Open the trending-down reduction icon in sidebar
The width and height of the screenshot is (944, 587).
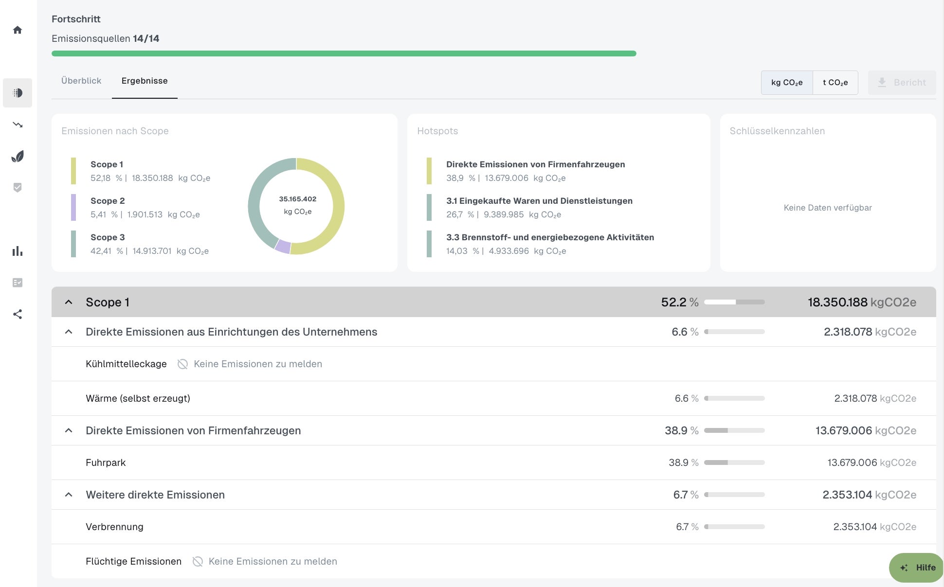18,125
